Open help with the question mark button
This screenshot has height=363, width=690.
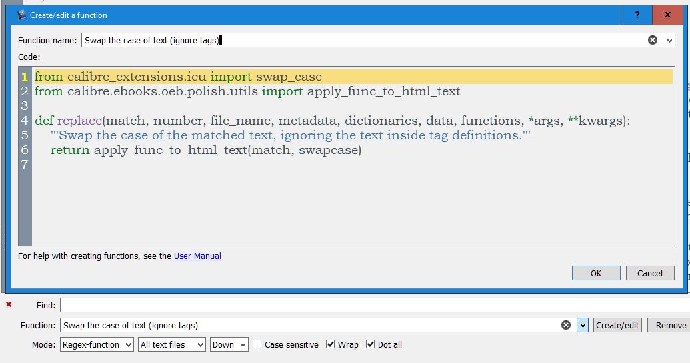(x=637, y=15)
